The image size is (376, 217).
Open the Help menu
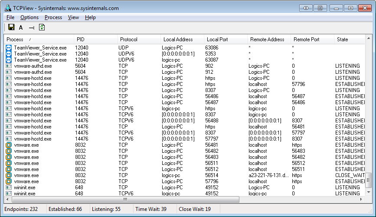(x=90, y=17)
